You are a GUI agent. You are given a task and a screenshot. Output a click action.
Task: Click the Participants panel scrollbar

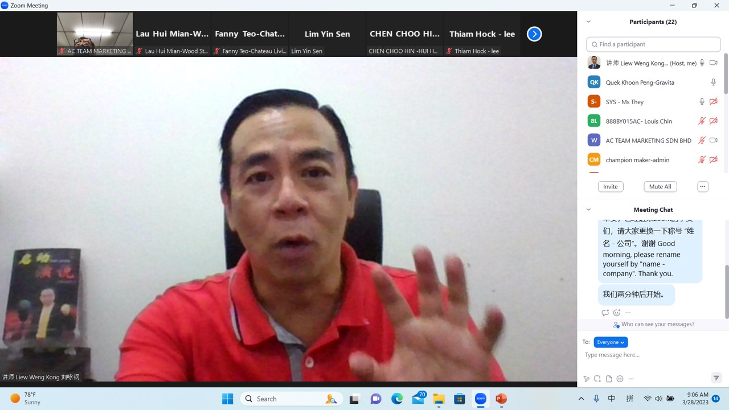pyautogui.click(x=726, y=74)
